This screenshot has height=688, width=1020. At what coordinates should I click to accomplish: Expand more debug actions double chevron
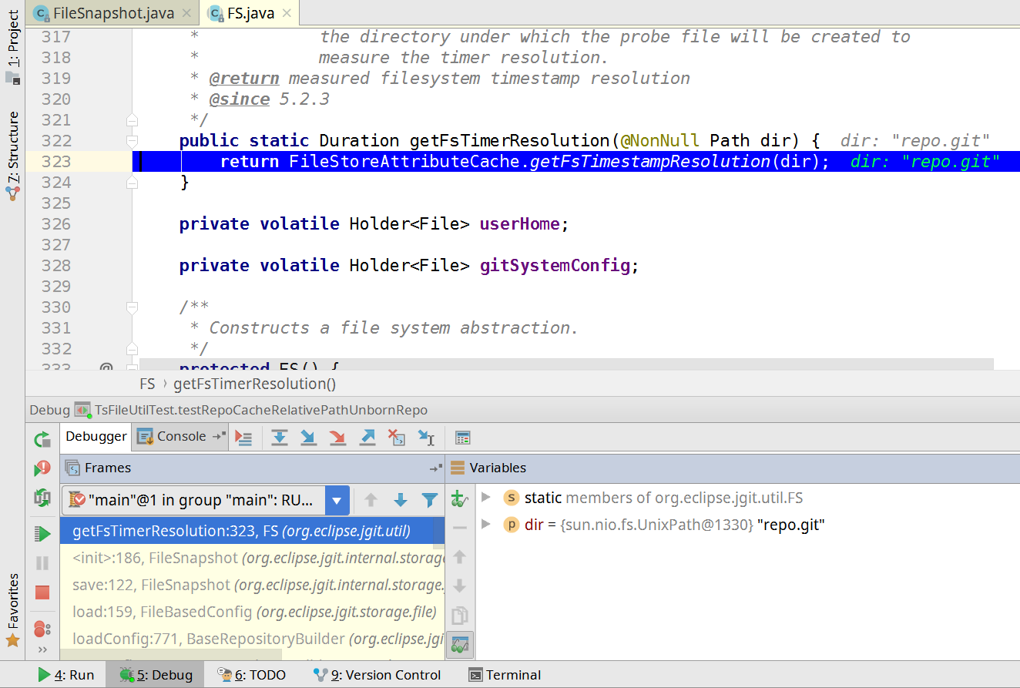click(42, 649)
